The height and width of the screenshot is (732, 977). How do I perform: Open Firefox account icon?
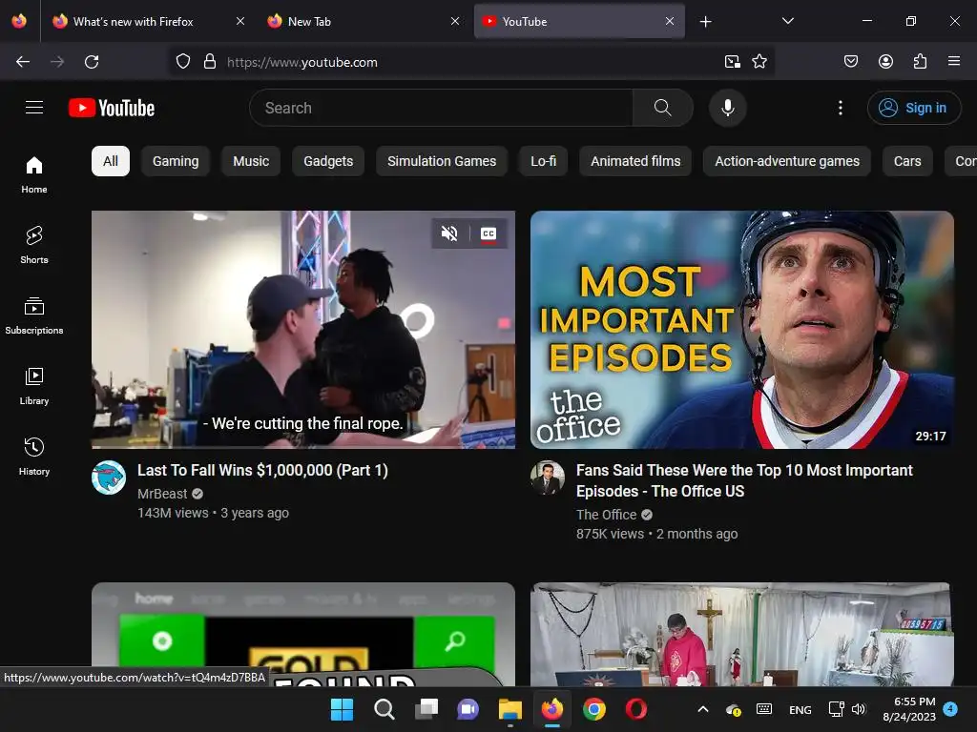click(x=885, y=62)
